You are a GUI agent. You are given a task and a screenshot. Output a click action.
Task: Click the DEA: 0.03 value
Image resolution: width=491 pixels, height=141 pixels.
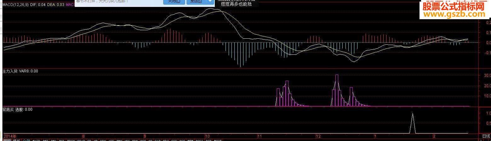click(55, 5)
